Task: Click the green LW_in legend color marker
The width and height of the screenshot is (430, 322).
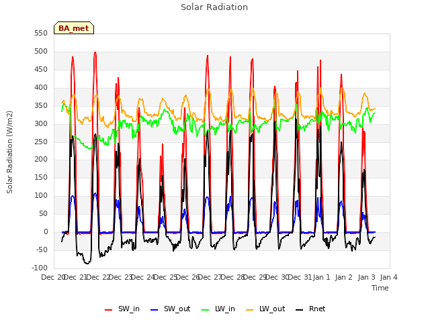Action: (206, 310)
